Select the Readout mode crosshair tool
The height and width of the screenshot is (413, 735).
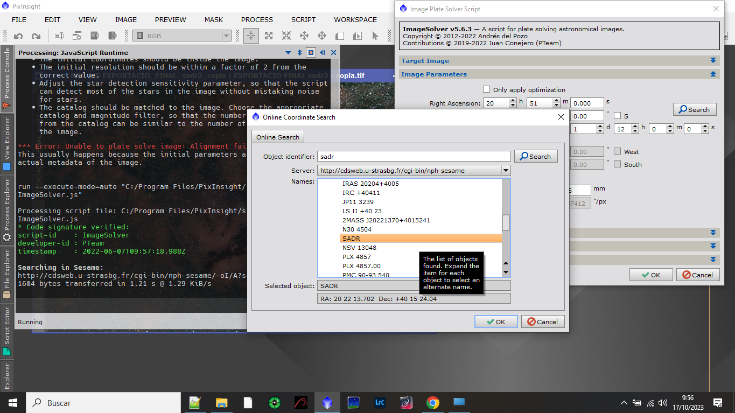(250, 36)
